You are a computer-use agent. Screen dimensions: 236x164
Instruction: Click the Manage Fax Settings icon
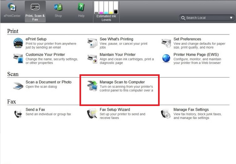coord(166,114)
